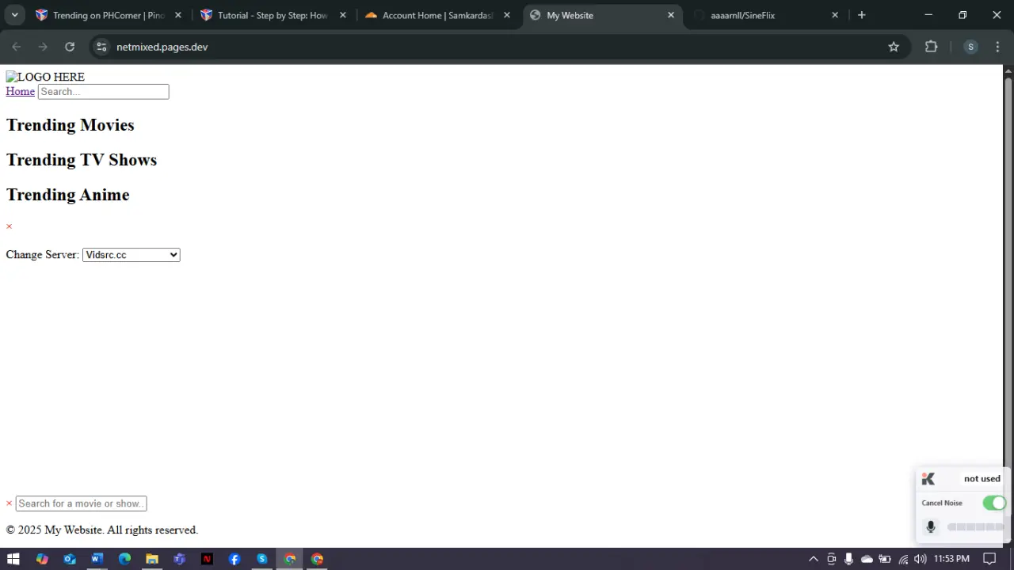Screen dimensions: 1014x570
Task: Follow the Home link
Action: pyautogui.click(x=21, y=91)
